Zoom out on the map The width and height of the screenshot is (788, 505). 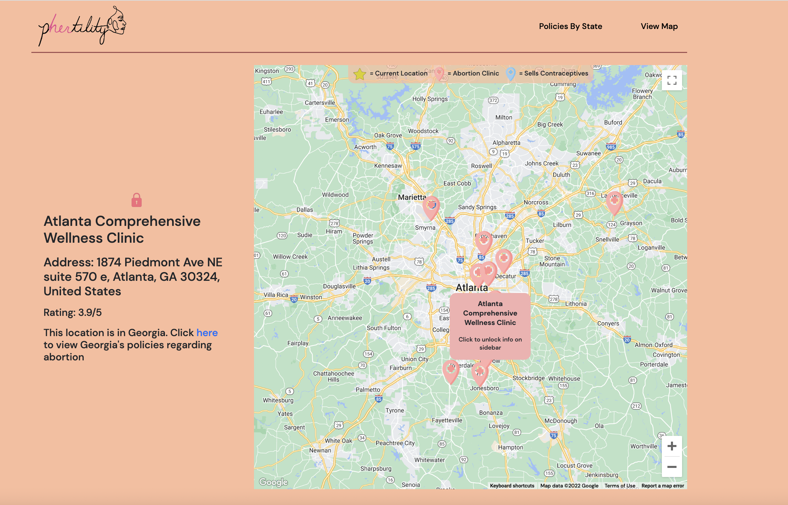coord(671,467)
